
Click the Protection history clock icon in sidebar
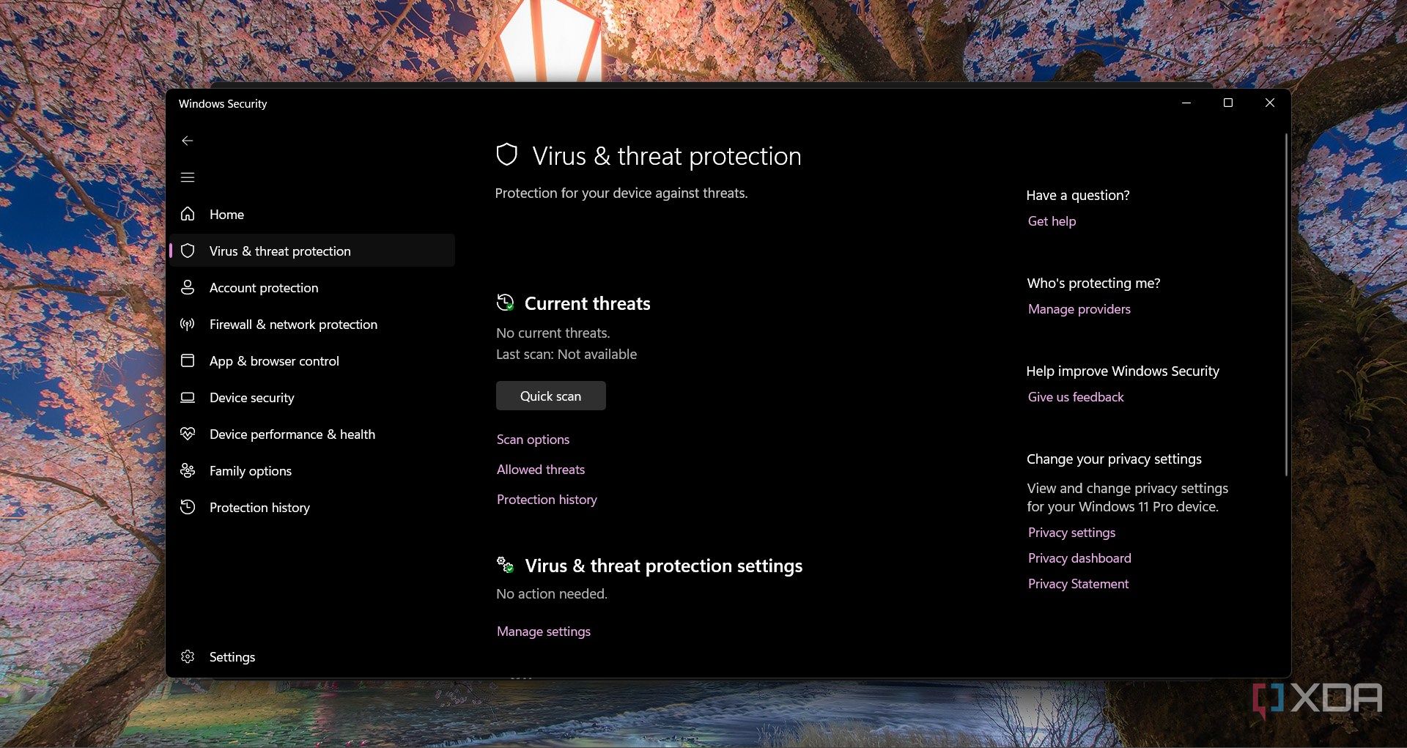click(188, 507)
